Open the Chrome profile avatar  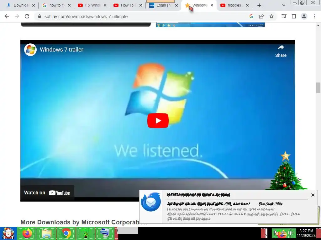coord(304,16)
